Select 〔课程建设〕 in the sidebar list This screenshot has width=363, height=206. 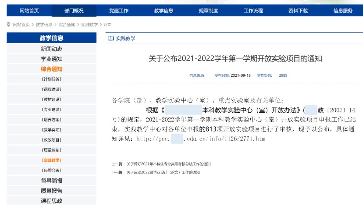click(x=51, y=90)
